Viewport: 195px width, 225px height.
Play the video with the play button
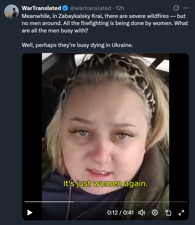(x=30, y=213)
